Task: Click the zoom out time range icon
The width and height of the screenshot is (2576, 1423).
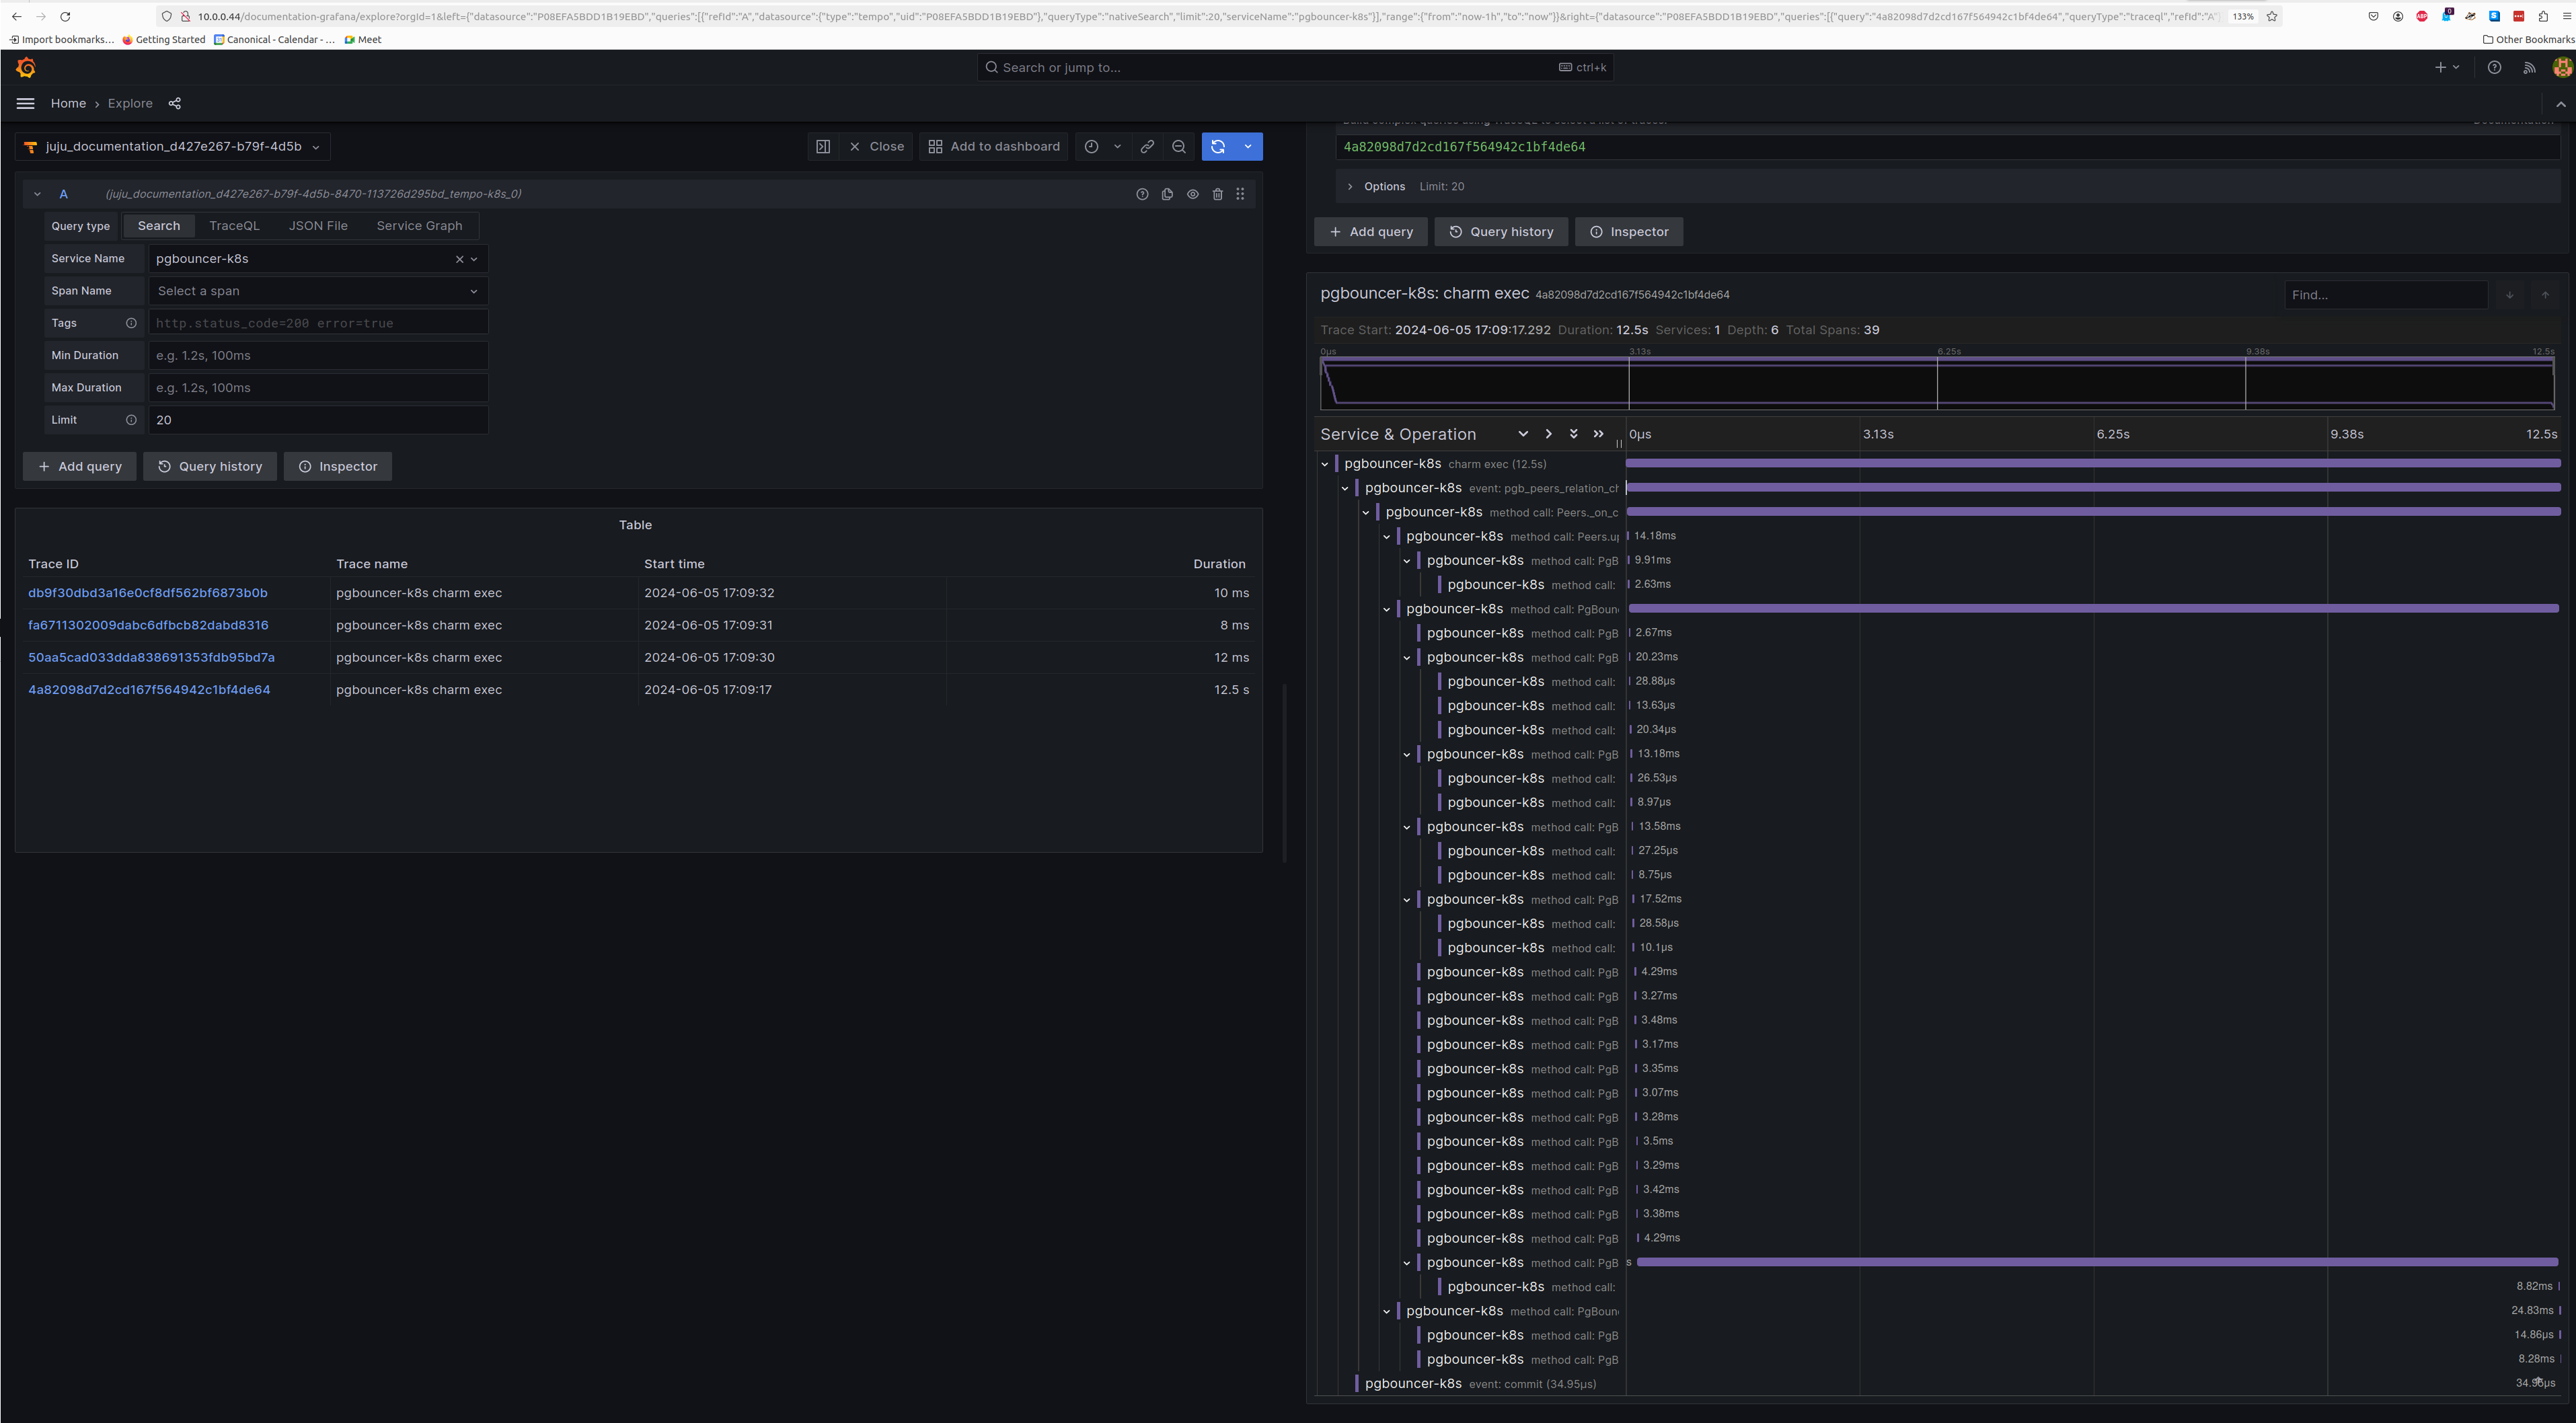Action: [x=1179, y=147]
